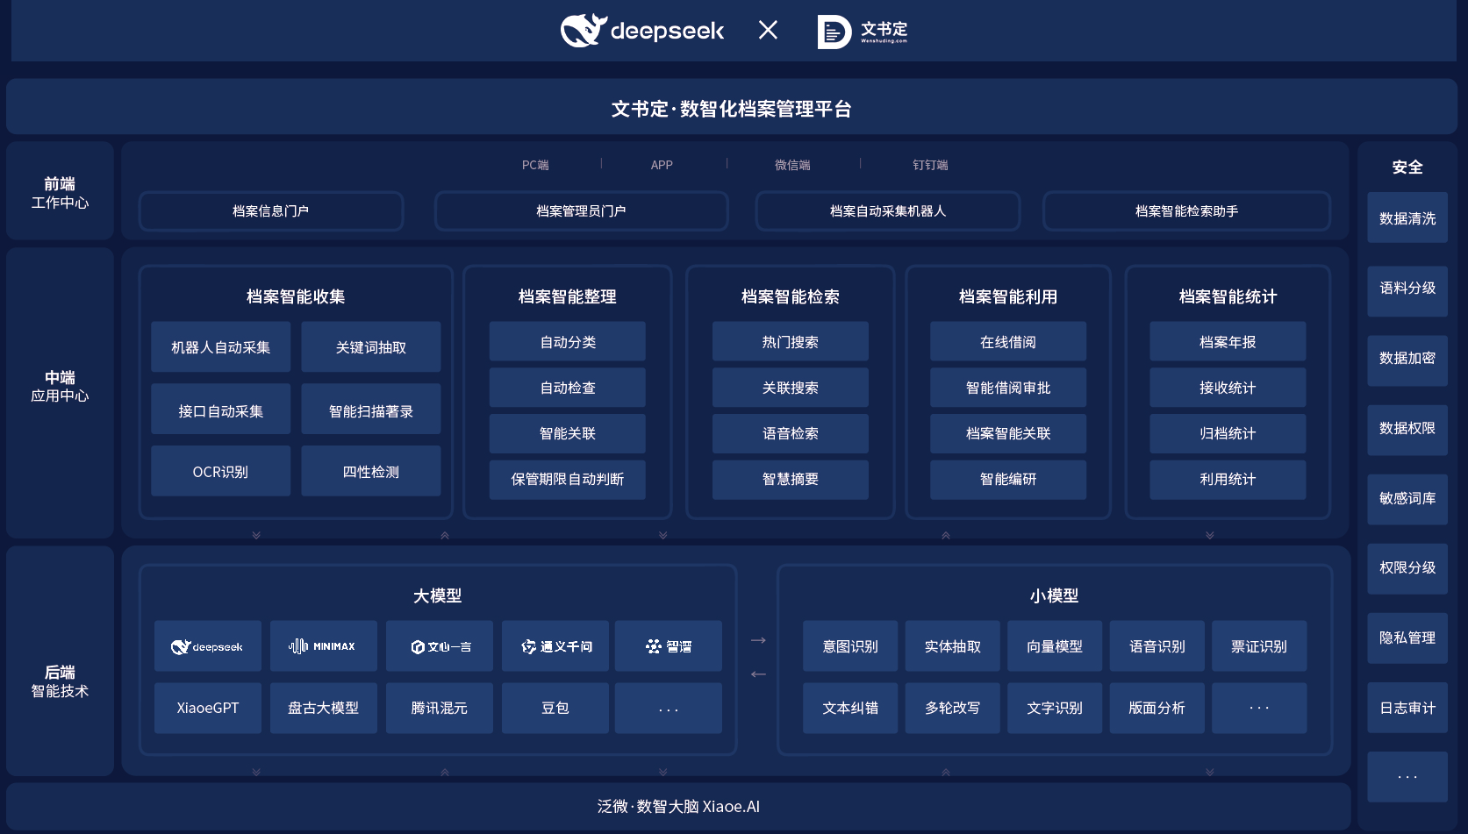Select 接口自动采集
The width and height of the screenshot is (1468, 834).
coord(221,410)
